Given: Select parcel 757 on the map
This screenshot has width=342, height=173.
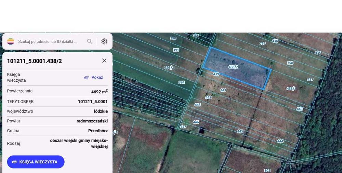Looking at the screenshot, I should pyautogui.click(x=262, y=44).
